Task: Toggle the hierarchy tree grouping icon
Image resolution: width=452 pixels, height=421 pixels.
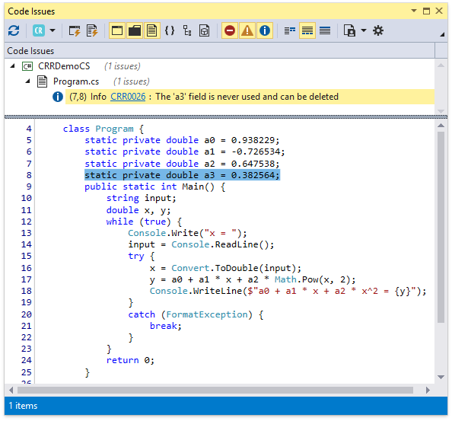Action: 187,30
